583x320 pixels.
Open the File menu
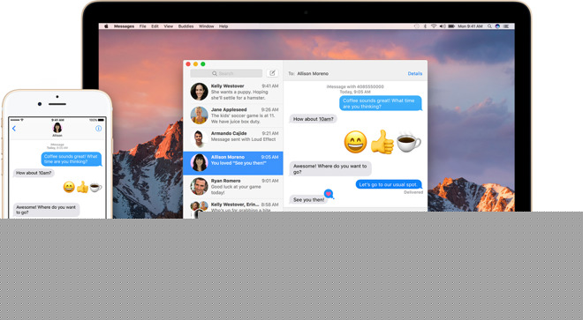pyautogui.click(x=143, y=26)
